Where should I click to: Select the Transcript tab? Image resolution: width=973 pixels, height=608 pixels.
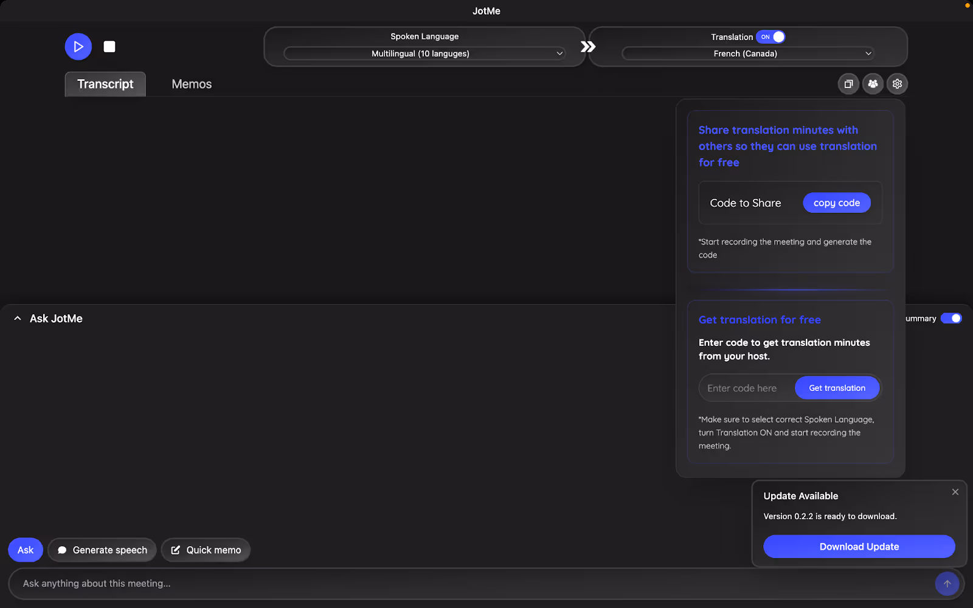[x=105, y=84]
